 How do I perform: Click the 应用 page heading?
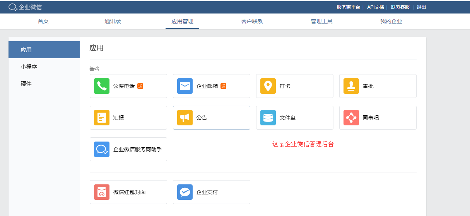pos(96,48)
